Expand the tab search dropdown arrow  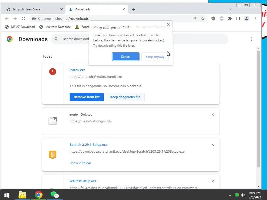230,9
